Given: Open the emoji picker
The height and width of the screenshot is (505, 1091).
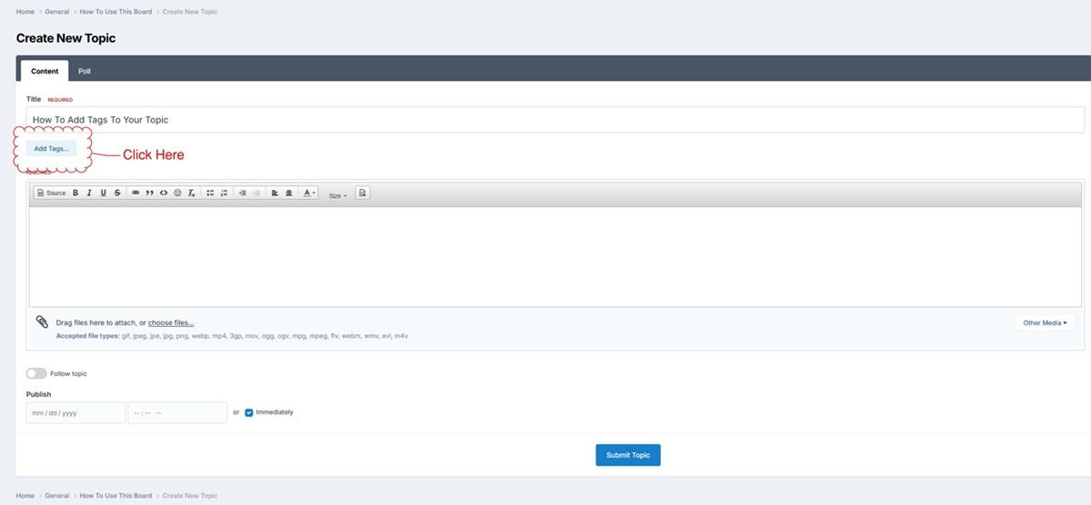Looking at the screenshot, I should [x=177, y=193].
